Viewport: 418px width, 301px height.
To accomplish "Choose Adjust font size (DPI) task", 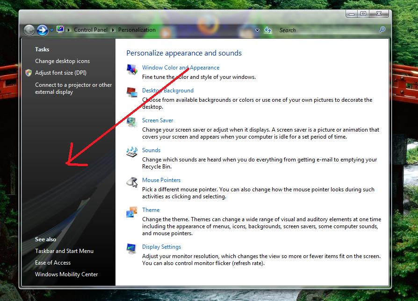I will [61, 73].
